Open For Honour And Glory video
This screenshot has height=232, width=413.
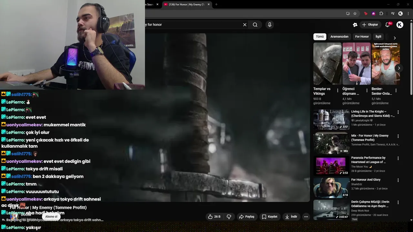(366, 180)
